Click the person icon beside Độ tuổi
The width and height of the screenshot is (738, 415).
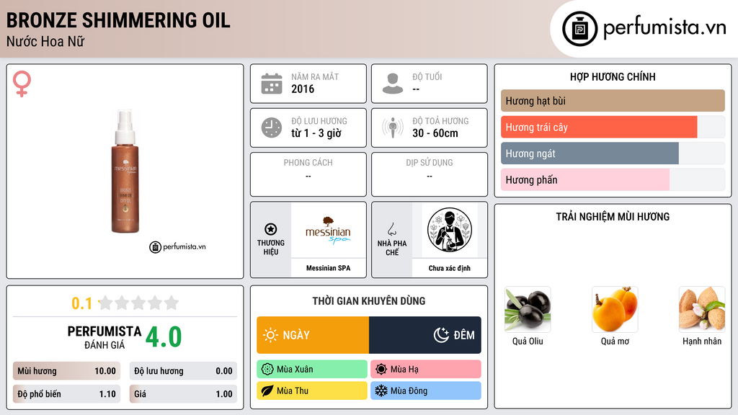(393, 84)
